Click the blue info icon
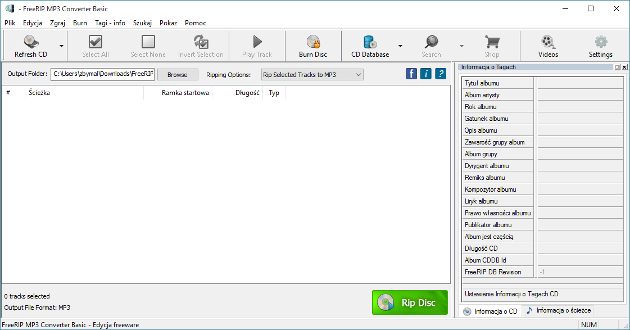 point(426,74)
